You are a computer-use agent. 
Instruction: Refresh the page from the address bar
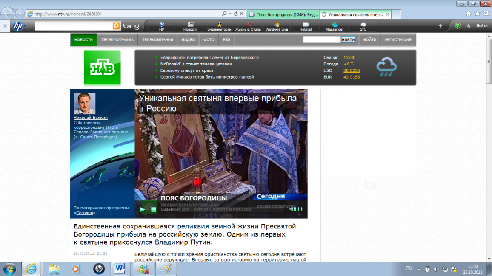(236, 14)
